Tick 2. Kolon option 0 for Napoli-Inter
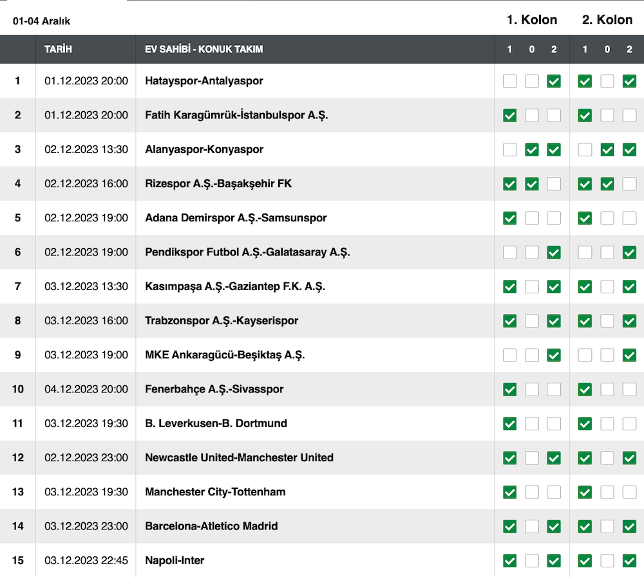The image size is (644, 577). point(607,561)
